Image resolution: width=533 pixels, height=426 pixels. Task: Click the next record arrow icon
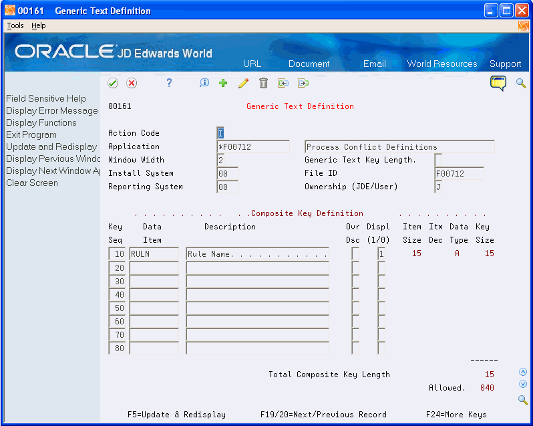[303, 83]
